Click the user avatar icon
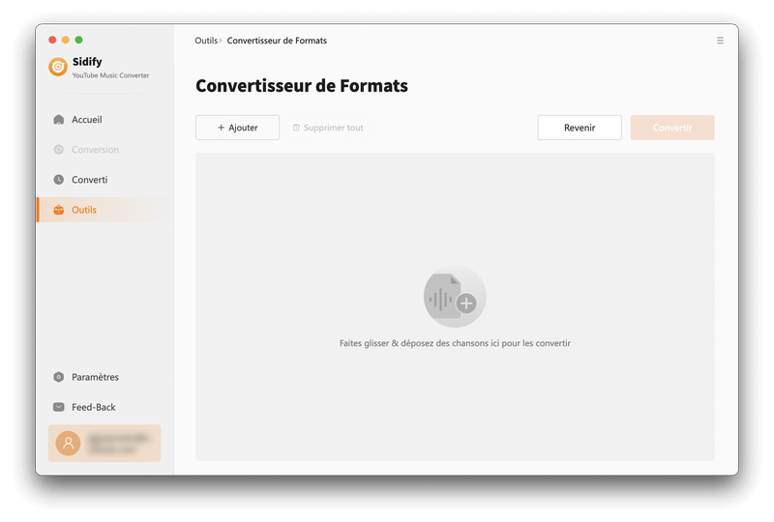Viewport: 774px width, 522px height. click(x=68, y=443)
